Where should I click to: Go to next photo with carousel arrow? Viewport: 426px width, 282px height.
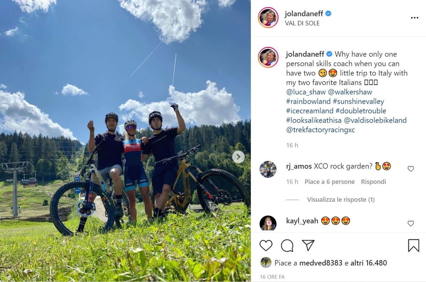coord(238,157)
